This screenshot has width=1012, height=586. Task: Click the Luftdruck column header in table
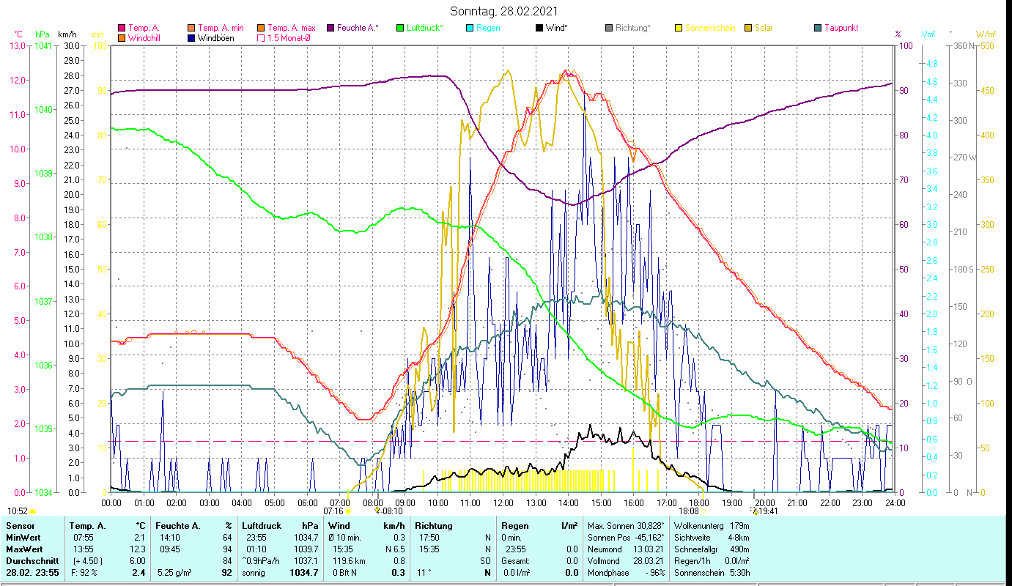[261, 525]
